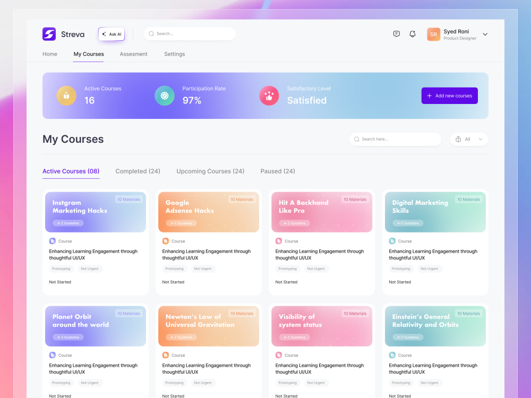Click A-Z Guideline tag on Hit A Backhand card
531x398 pixels.
click(x=294, y=223)
